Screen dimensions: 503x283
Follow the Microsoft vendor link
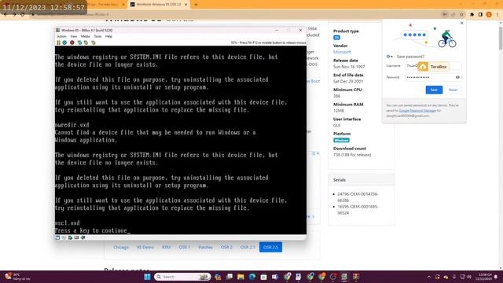click(342, 52)
